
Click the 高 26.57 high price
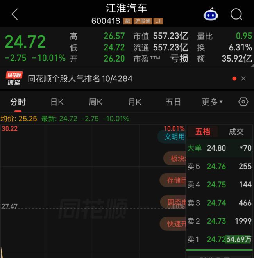97,36
